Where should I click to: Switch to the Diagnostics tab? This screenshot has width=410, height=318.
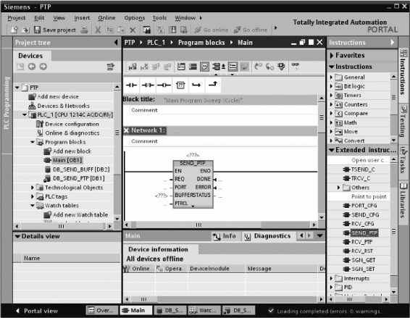268,236
